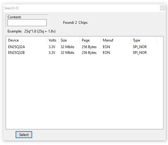Click the 'Search IC' window title
The image size is (168, 145).
[x=12, y=8]
